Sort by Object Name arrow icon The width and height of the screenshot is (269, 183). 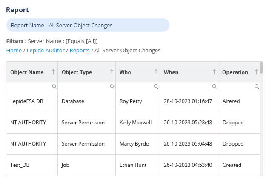click(53, 71)
